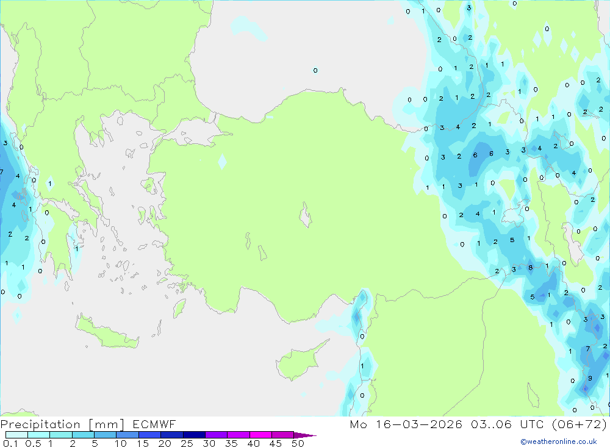Click the 0.1–0.5 mm legend swatch
This screenshot has width=610, height=447.
tap(16, 435)
